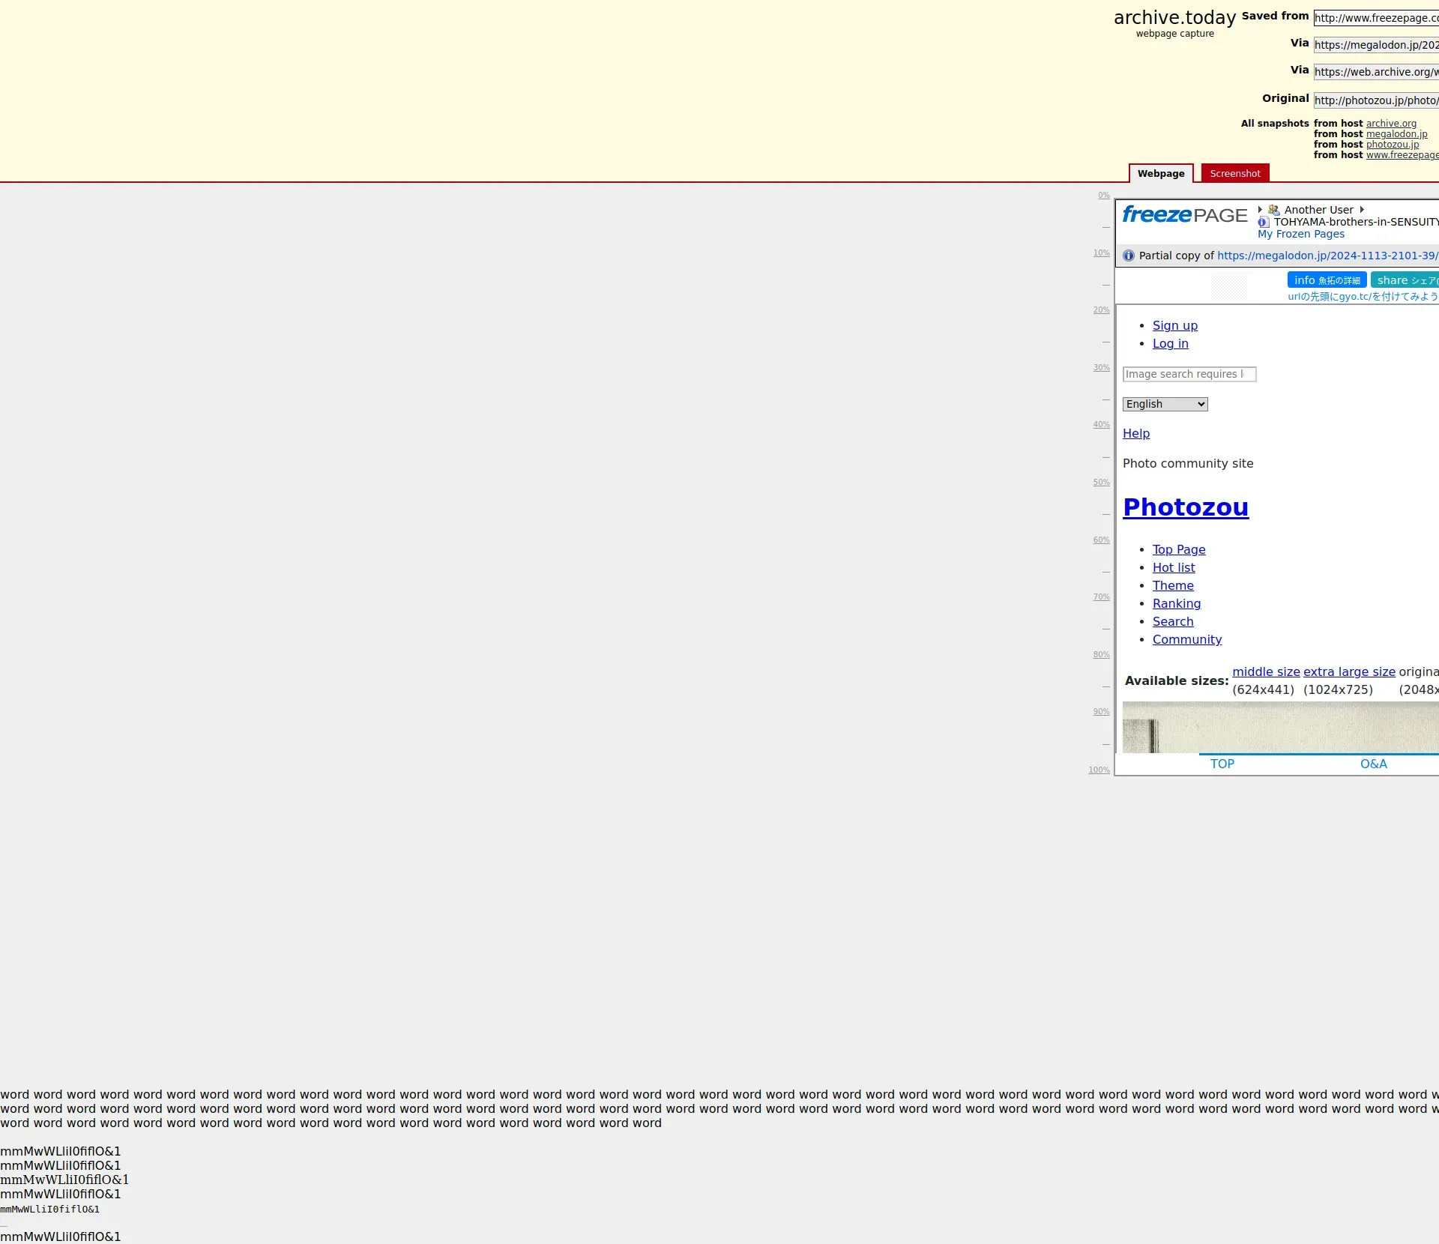1439x1244 pixels.
Task: Open the archive.today home link
Action: point(1174,18)
